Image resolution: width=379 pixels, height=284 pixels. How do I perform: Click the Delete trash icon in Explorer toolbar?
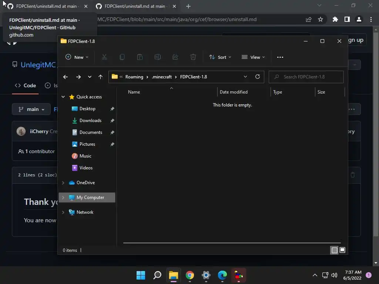[x=193, y=57]
